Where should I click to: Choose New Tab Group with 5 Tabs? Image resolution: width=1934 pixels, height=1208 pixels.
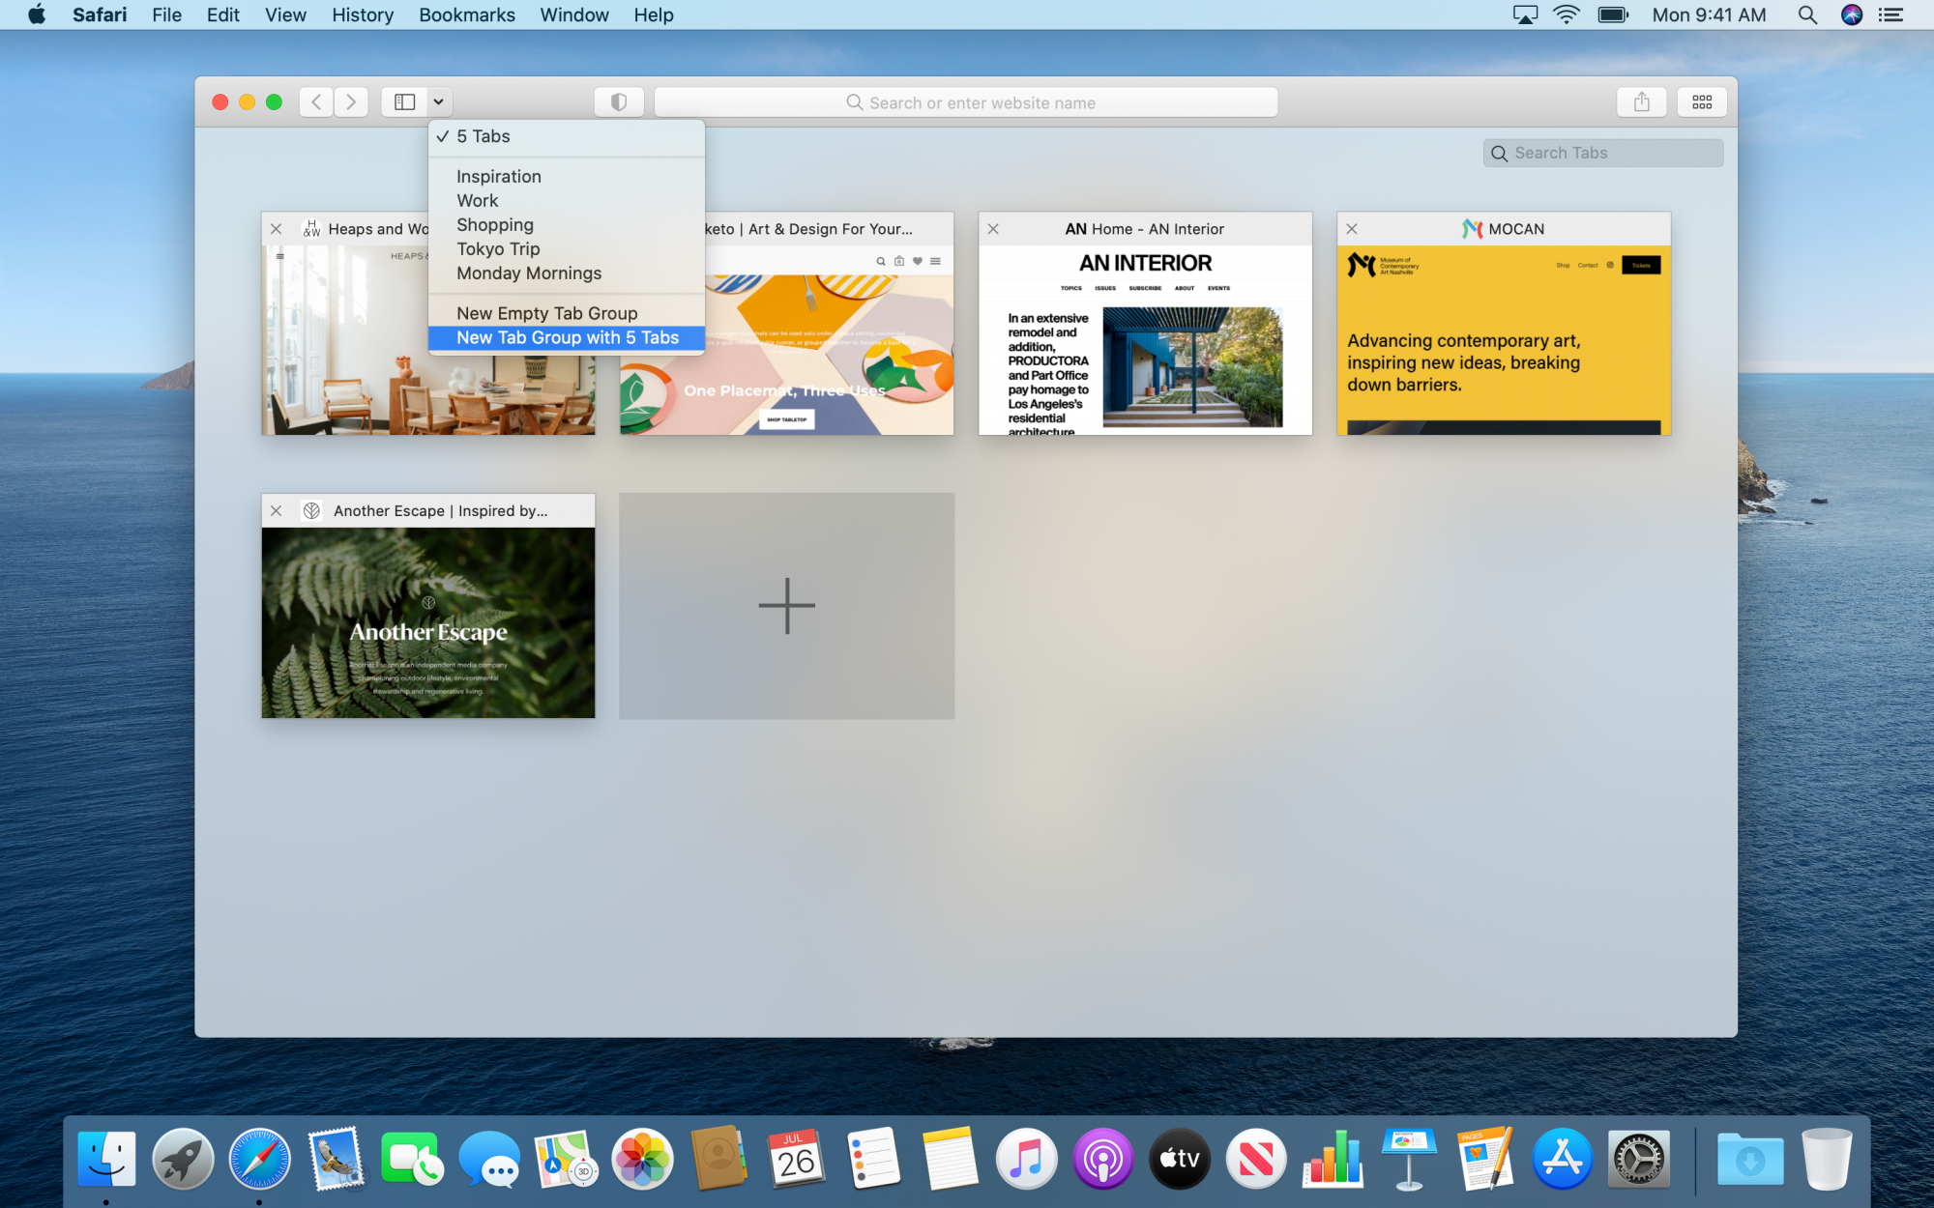[x=567, y=337]
